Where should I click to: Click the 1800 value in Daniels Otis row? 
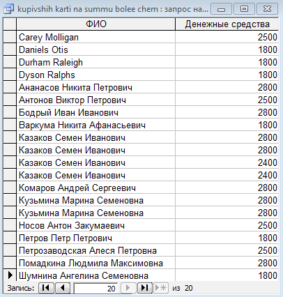point(227,49)
